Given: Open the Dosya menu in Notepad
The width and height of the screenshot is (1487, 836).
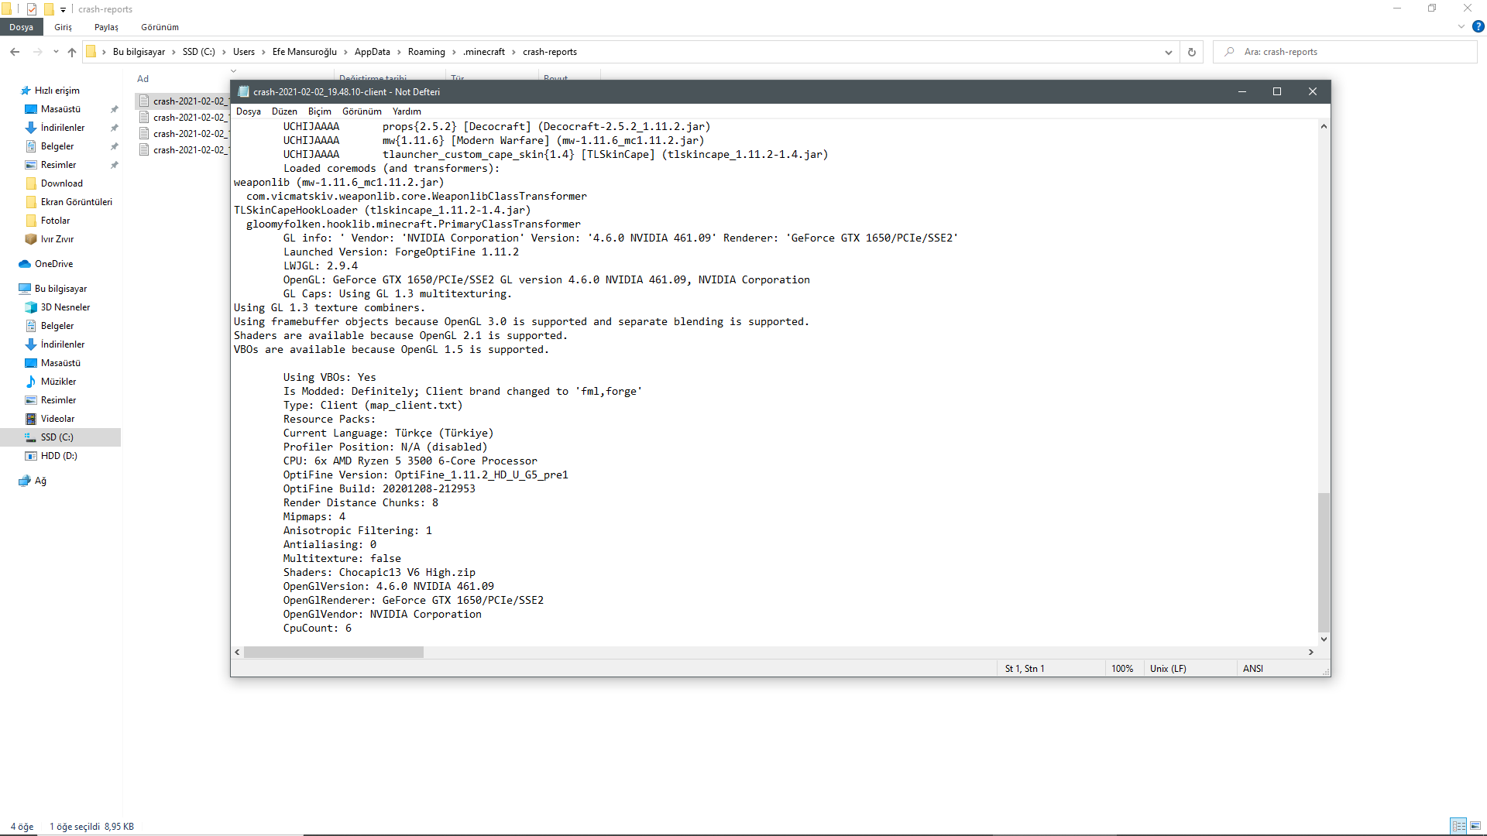Looking at the screenshot, I should (249, 111).
